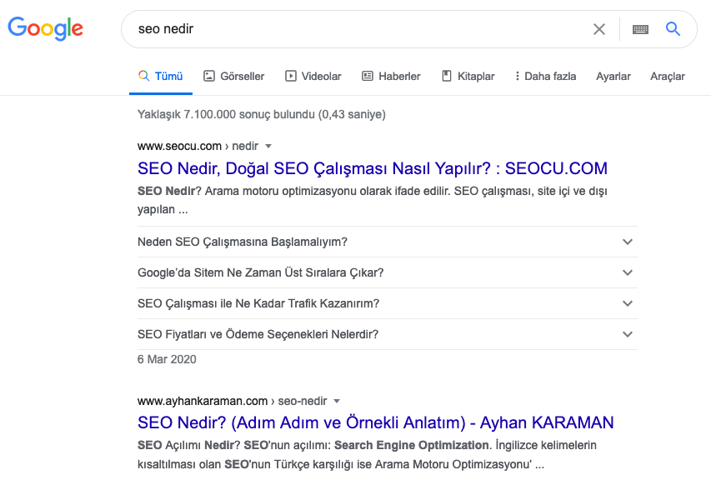Image resolution: width=711 pixels, height=495 pixels.
Task: Expand 'SEO Fiyatları ve Ödeme Seçenekleri Nelerdir?'
Action: pyautogui.click(x=388, y=334)
